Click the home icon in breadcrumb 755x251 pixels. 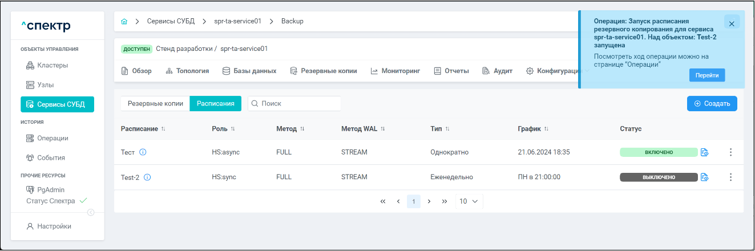coord(124,22)
